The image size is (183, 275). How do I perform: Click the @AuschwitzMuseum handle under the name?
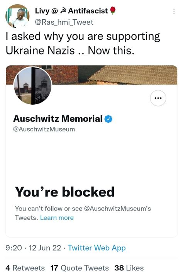[x=44, y=129]
